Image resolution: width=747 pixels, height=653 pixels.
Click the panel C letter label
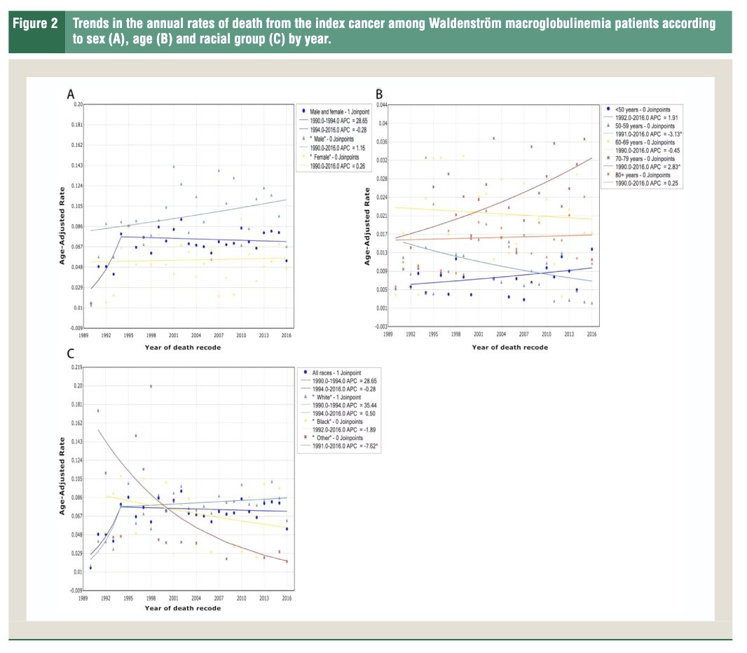coord(71,354)
